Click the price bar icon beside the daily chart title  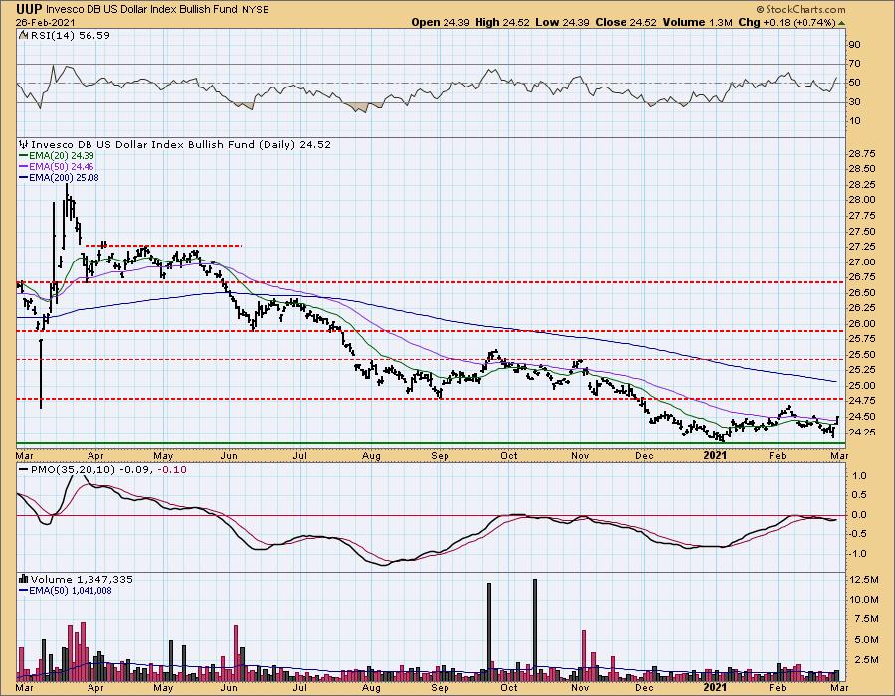(24, 145)
